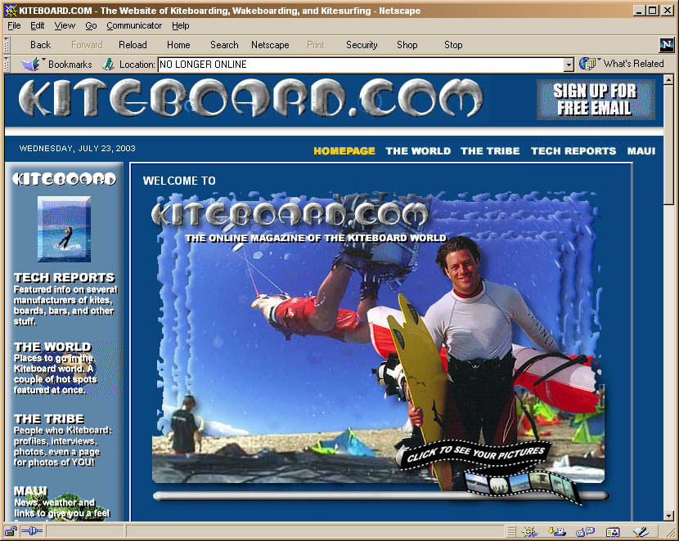Go to the Home page
Image resolution: width=679 pixels, height=541 pixels.
[178, 45]
